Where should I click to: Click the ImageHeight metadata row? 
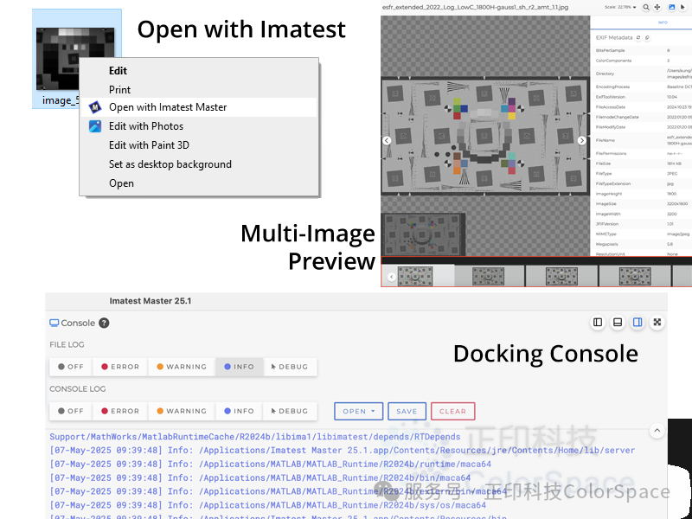[x=641, y=194]
